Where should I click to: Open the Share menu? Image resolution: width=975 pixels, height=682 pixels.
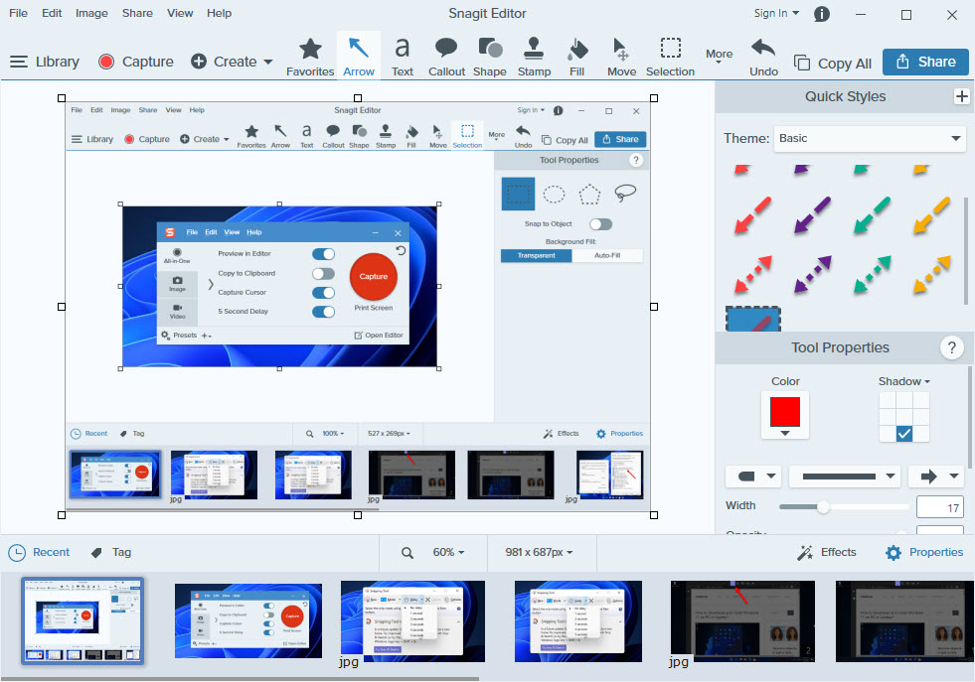137,13
